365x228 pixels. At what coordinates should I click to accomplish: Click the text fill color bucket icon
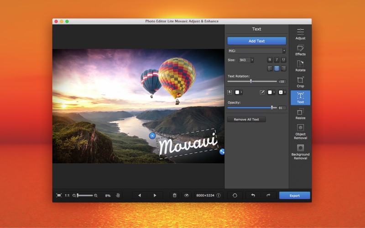pyautogui.click(x=229, y=93)
